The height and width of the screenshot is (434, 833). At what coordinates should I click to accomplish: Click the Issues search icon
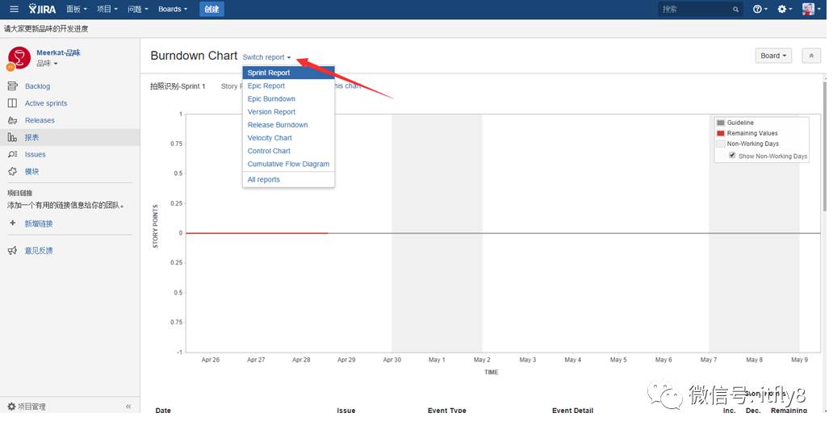(13, 154)
